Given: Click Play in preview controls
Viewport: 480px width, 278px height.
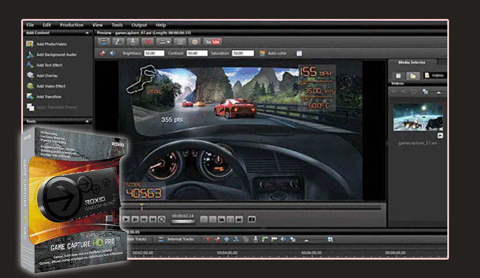Looking at the screenshot, I should [126, 219].
